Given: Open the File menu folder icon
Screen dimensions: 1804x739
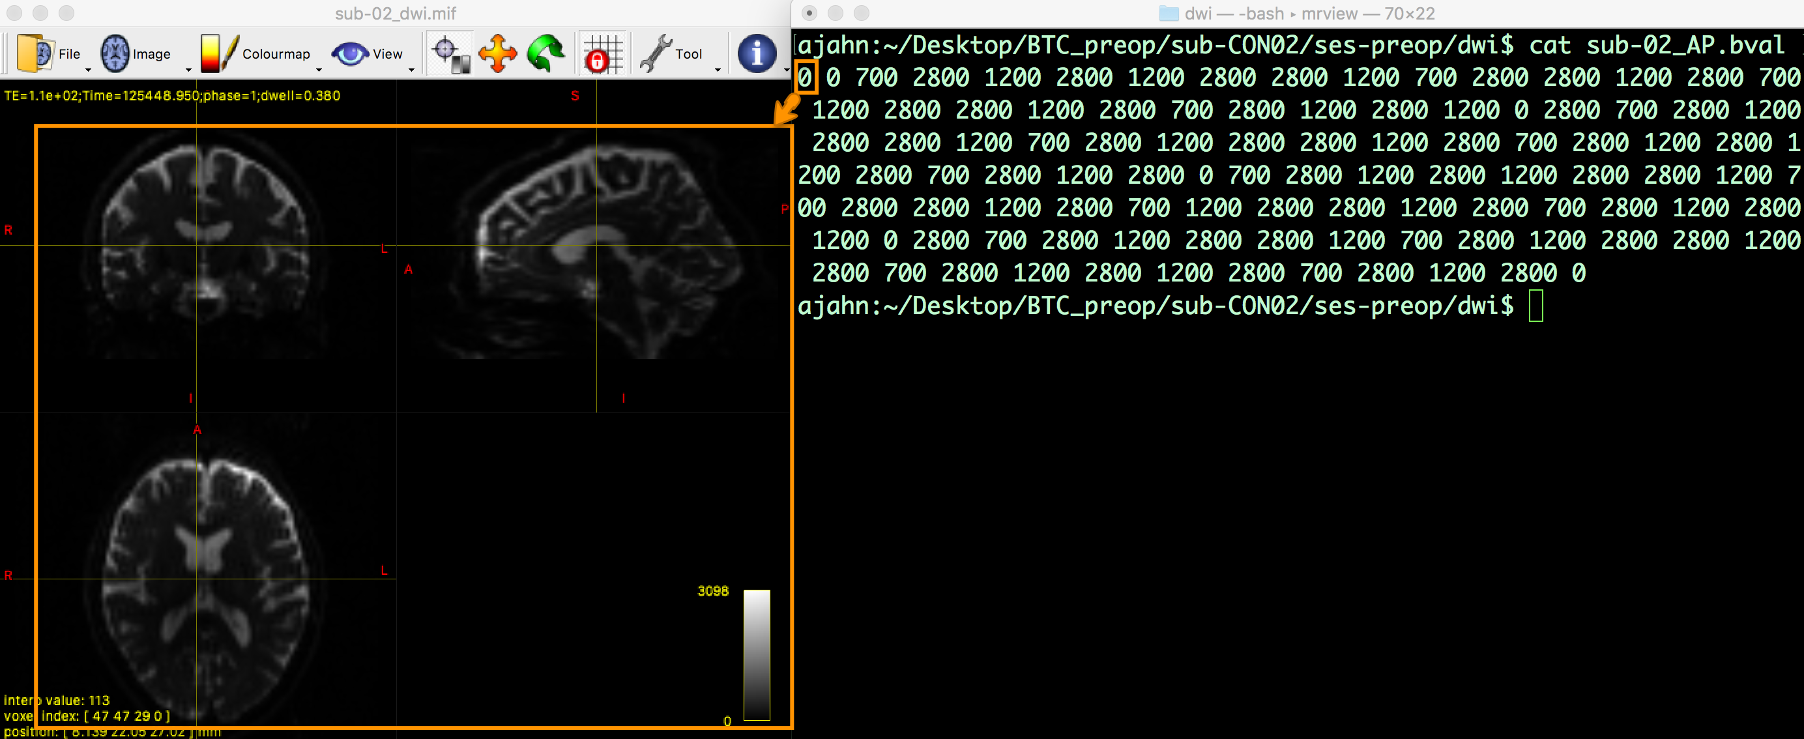Looking at the screenshot, I should click(x=35, y=53).
